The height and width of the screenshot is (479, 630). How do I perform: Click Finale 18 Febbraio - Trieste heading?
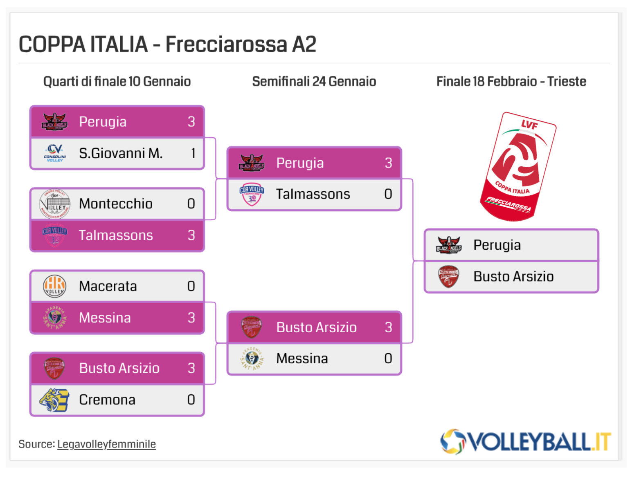(x=511, y=81)
